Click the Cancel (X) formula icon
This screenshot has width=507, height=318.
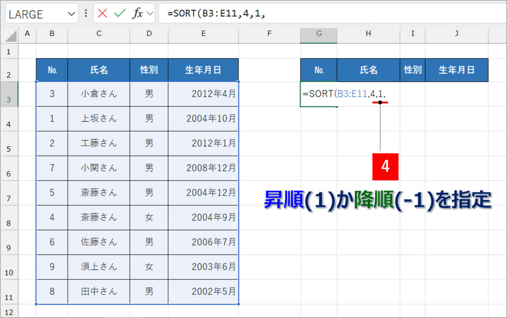[103, 13]
